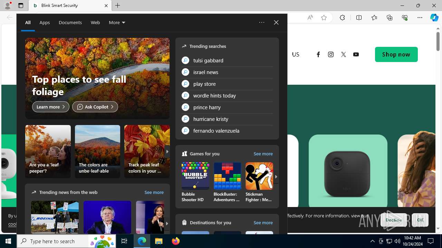Switch to Web search tab

coord(95,22)
